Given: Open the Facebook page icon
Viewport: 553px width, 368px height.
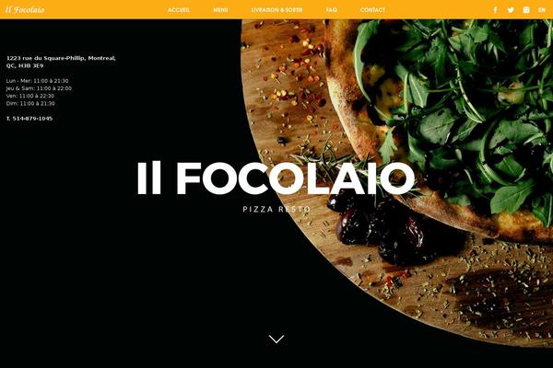Looking at the screenshot, I should click(x=496, y=10).
